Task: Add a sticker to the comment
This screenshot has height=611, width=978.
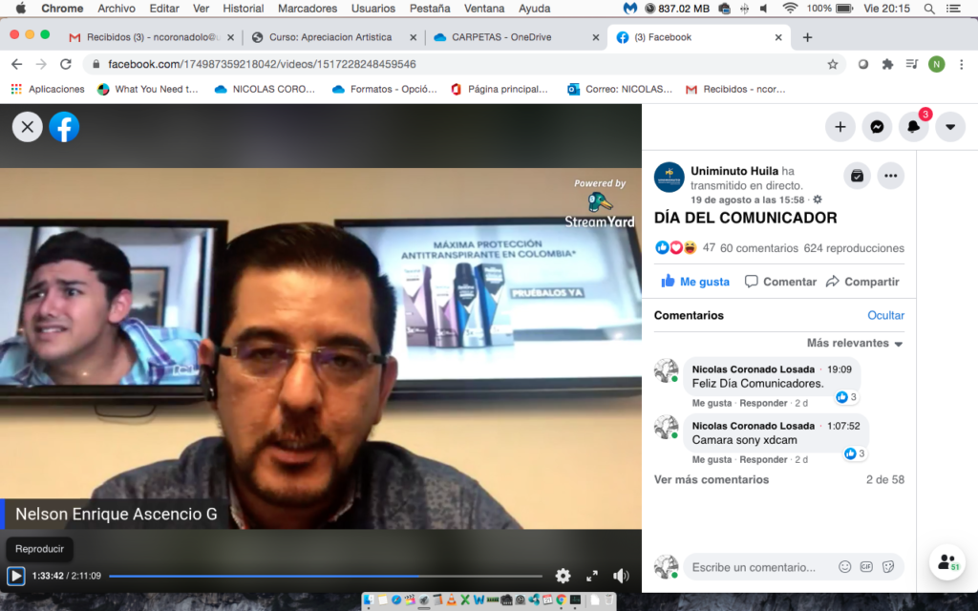Action: 888,567
